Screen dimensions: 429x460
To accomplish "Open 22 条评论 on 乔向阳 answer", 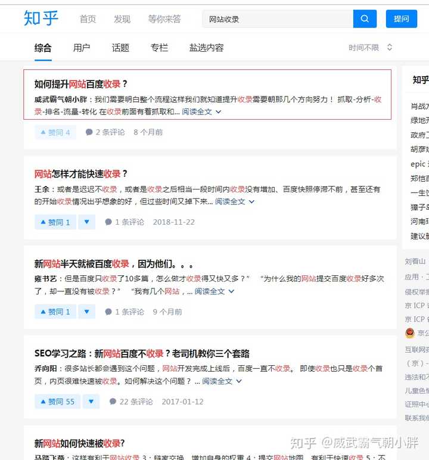I will pyautogui.click(x=131, y=402).
